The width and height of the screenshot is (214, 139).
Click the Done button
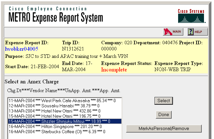pyautogui.click(x=164, y=115)
